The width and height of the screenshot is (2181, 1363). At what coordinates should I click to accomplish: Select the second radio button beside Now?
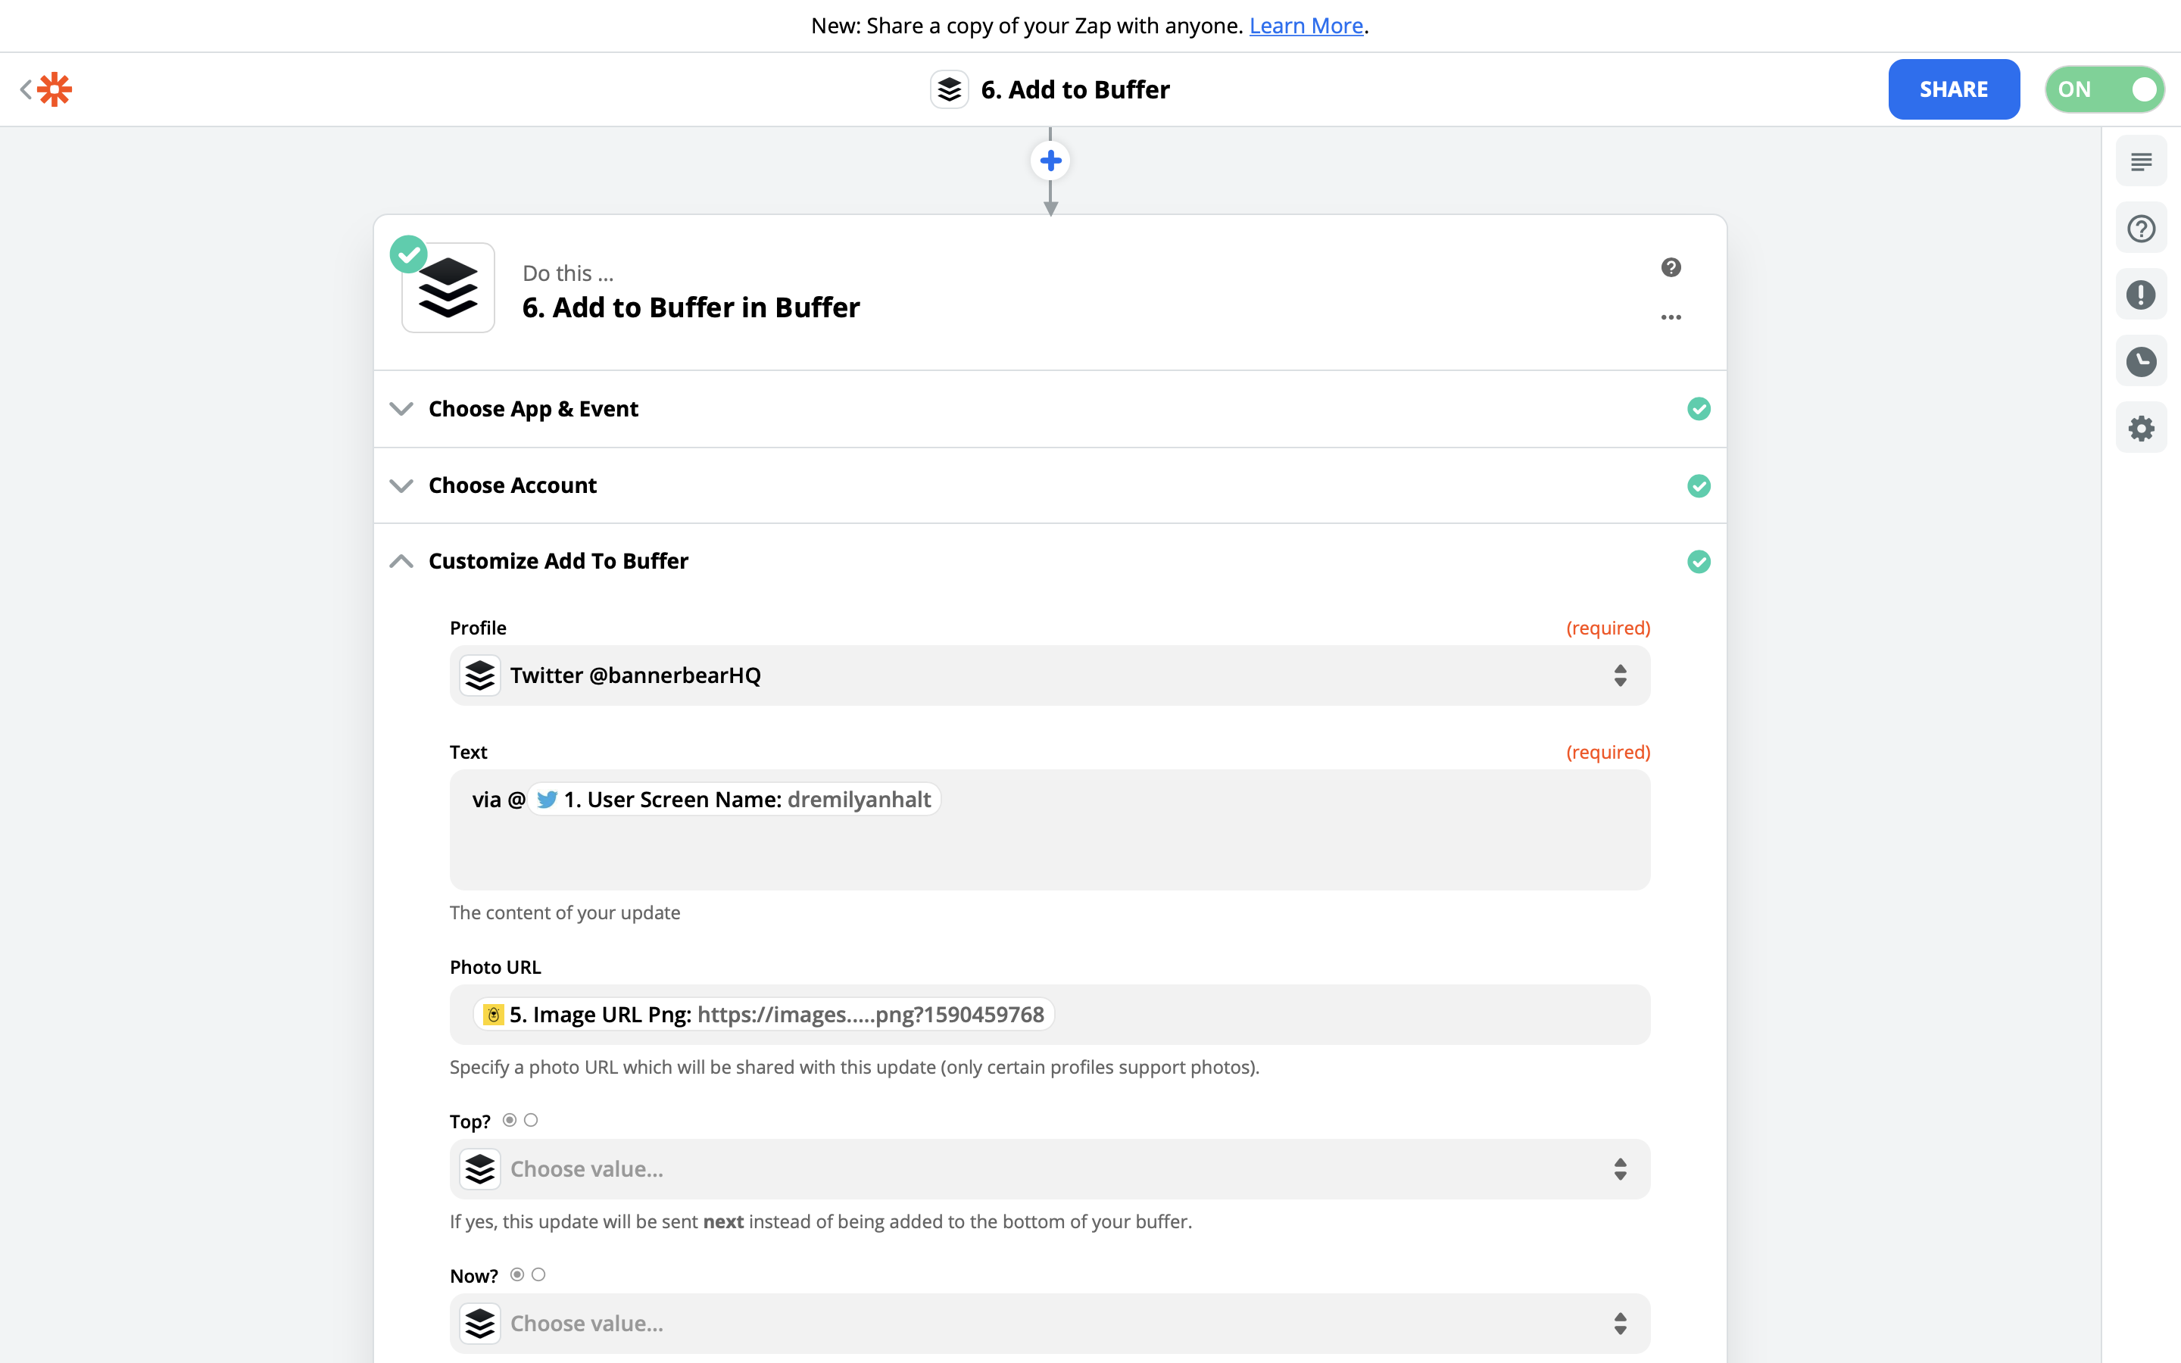[538, 1274]
